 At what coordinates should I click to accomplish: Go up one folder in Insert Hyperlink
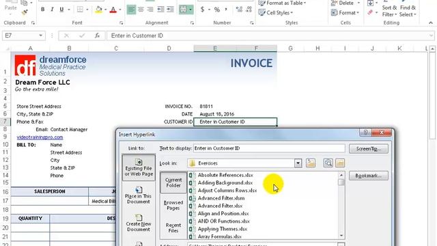pyautogui.click(x=311, y=163)
